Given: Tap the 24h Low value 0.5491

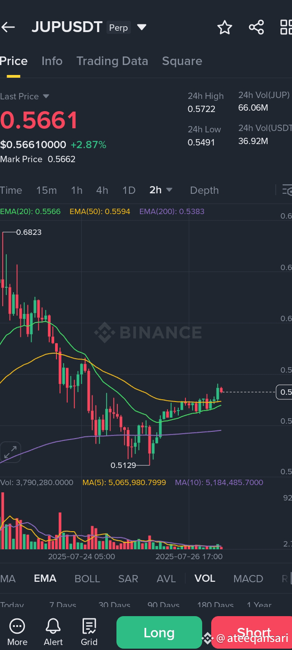Looking at the screenshot, I should point(201,142).
